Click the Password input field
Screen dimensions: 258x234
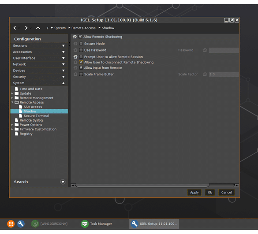(x=224, y=50)
